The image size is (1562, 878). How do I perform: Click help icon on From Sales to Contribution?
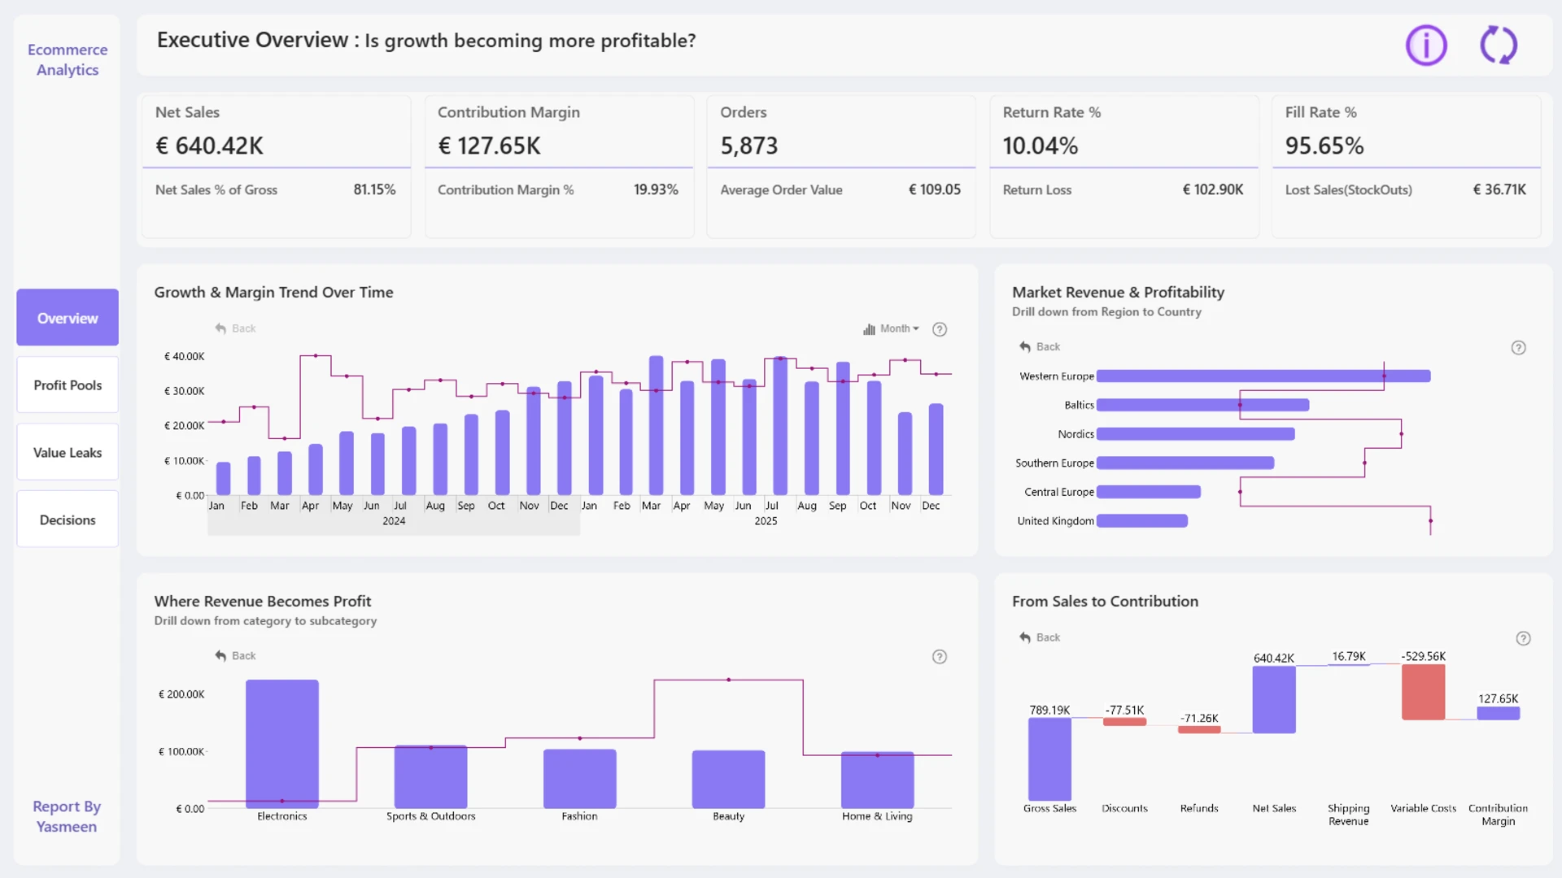(1523, 639)
